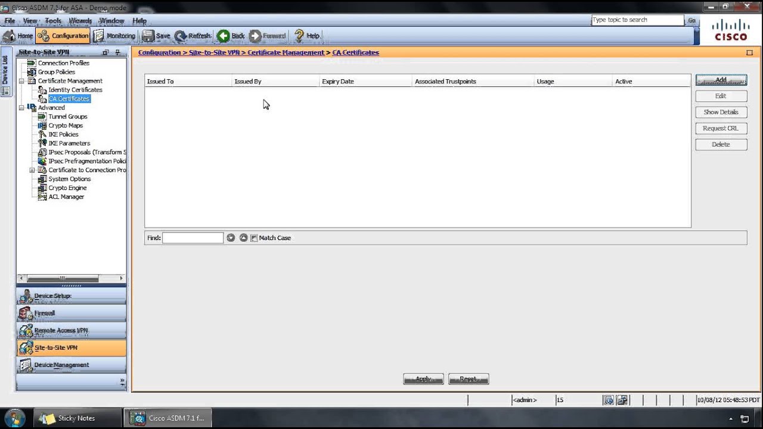
Task: Expand Certificate to Connection Profile Maps node
Action: click(x=32, y=170)
